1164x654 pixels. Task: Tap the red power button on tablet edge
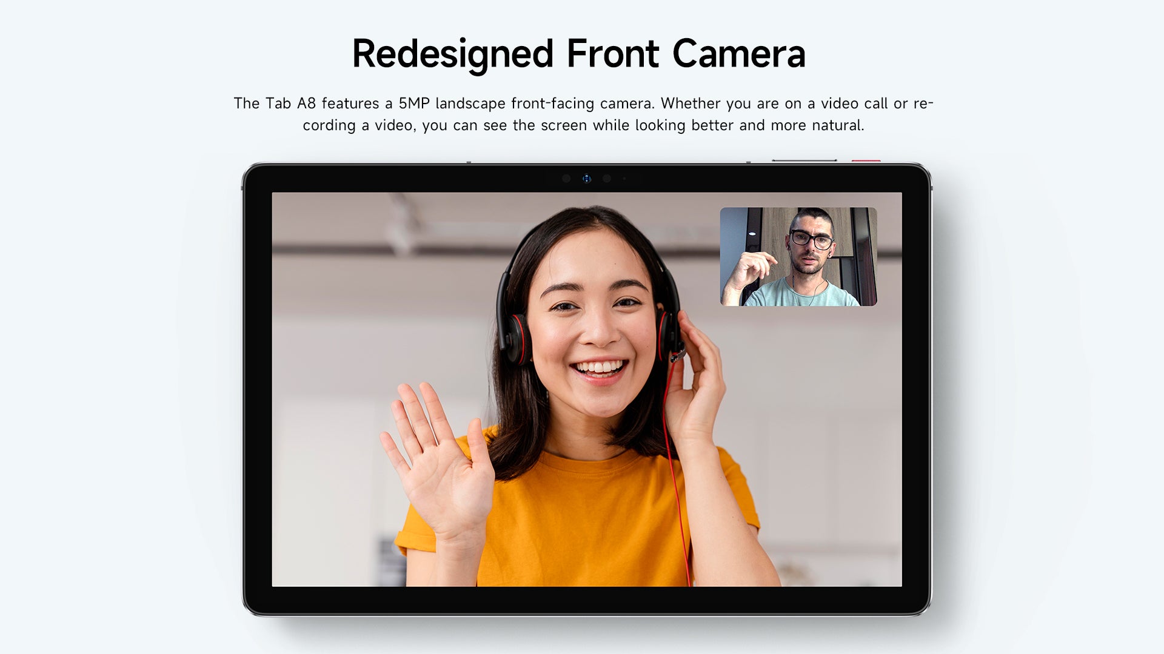pos(866,161)
